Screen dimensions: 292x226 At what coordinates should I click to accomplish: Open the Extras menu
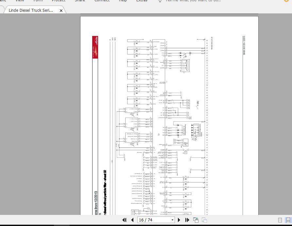pos(142,1)
